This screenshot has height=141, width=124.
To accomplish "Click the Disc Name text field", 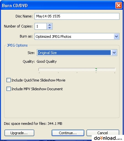I will pos(77,16).
